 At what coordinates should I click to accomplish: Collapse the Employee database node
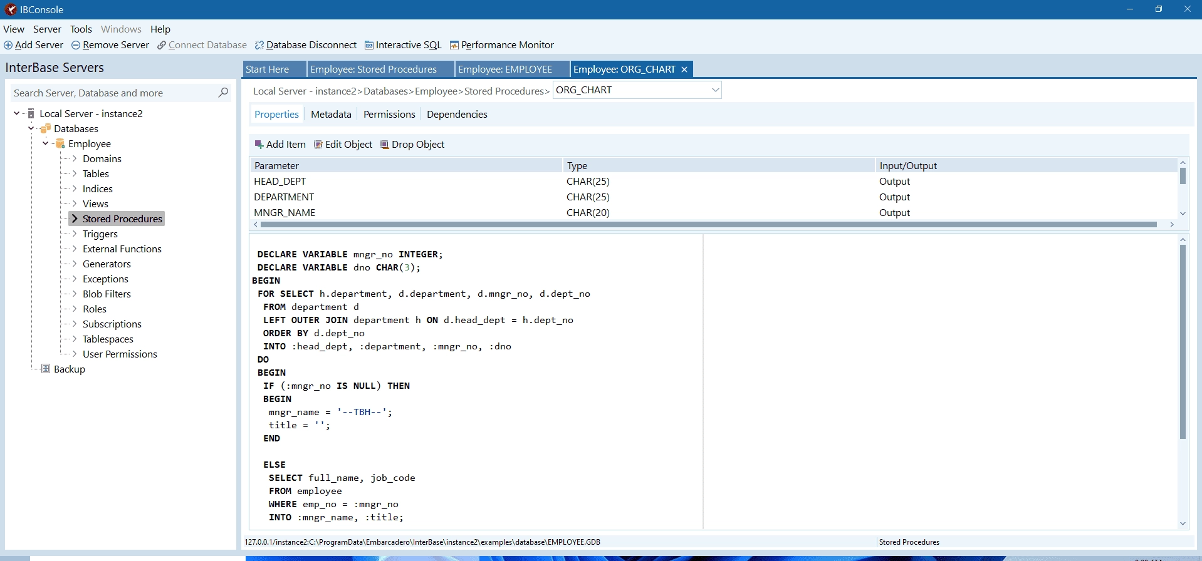(45, 143)
